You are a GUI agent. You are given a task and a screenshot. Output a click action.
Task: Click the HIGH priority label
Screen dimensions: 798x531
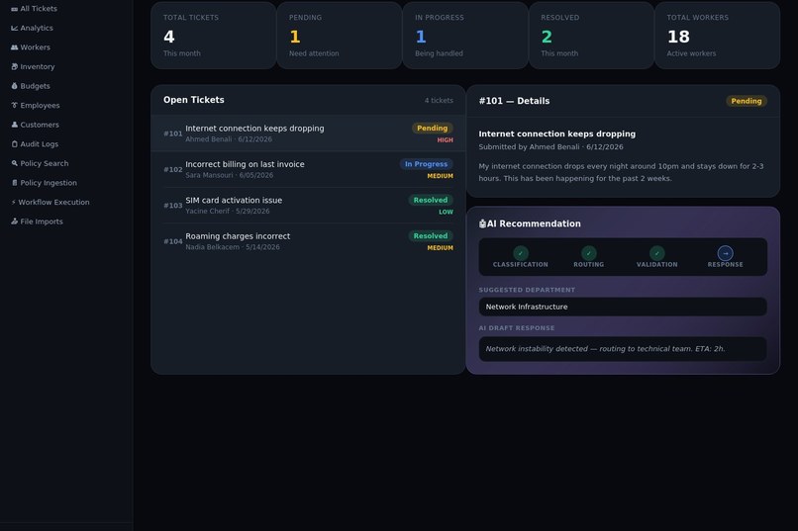pyautogui.click(x=445, y=140)
